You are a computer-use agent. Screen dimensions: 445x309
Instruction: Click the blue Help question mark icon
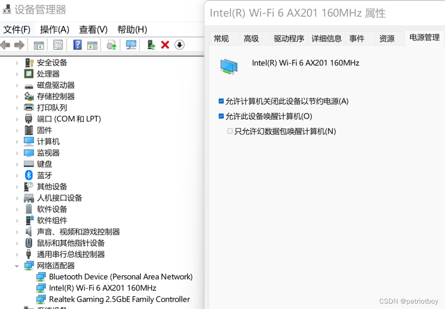pyautogui.click(x=77, y=45)
